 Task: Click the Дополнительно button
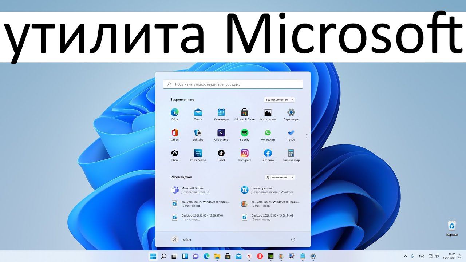point(280,177)
